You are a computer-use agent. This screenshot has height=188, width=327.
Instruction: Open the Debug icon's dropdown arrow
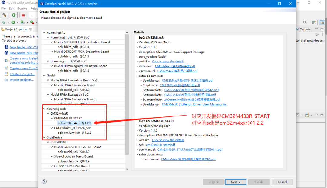(x=8, y=22)
